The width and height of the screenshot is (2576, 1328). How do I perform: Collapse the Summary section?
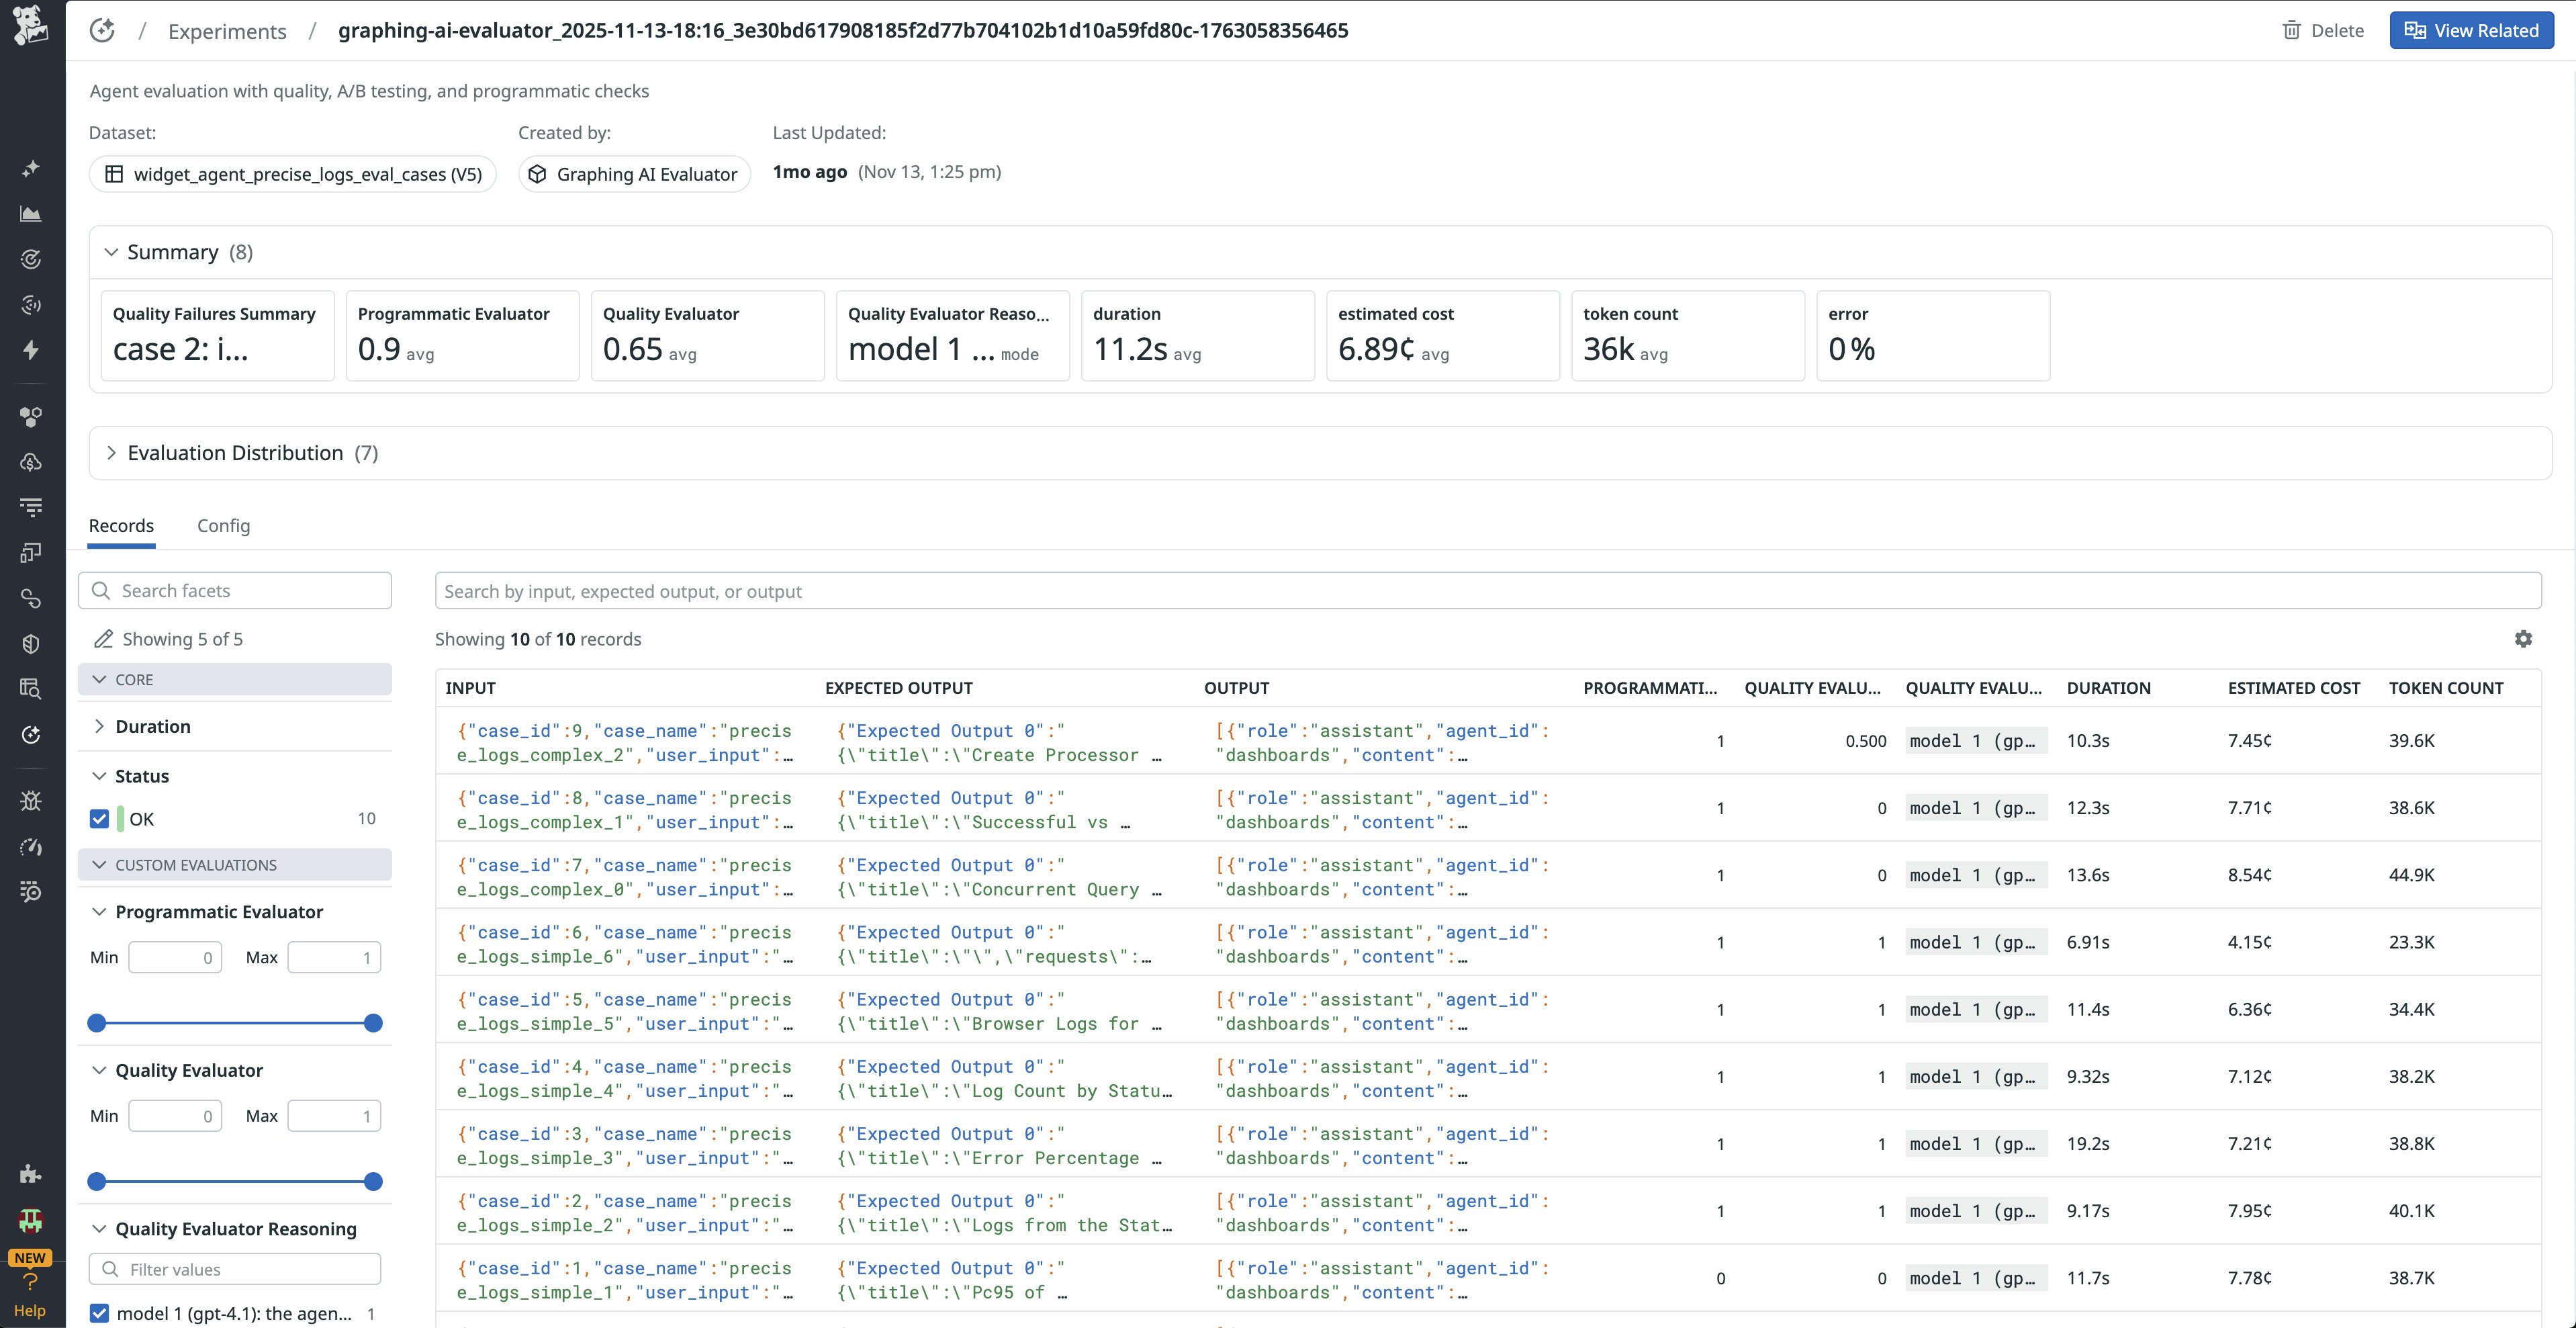pyautogui.click(x=112, y=251)
